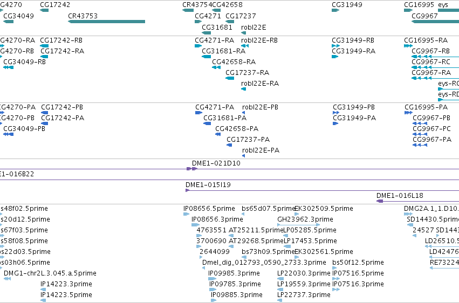This screenshot has width=459, height=303.
Task: Select transcript CG9967-RB
Action: (x=430, y=51)
